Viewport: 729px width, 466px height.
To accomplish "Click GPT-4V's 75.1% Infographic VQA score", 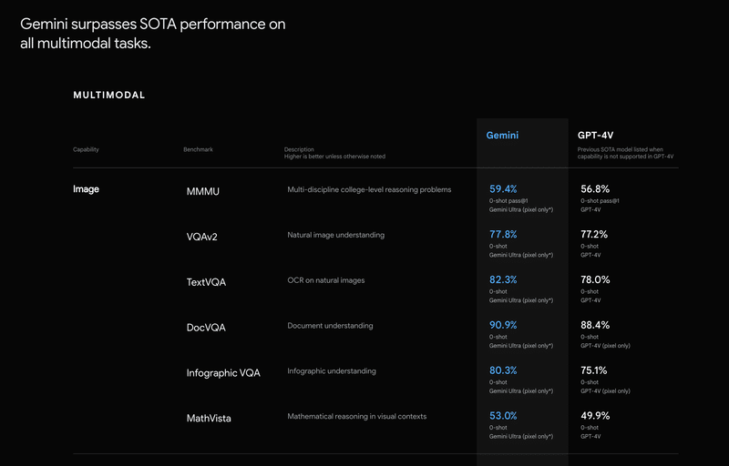I will tap(594, 370).
